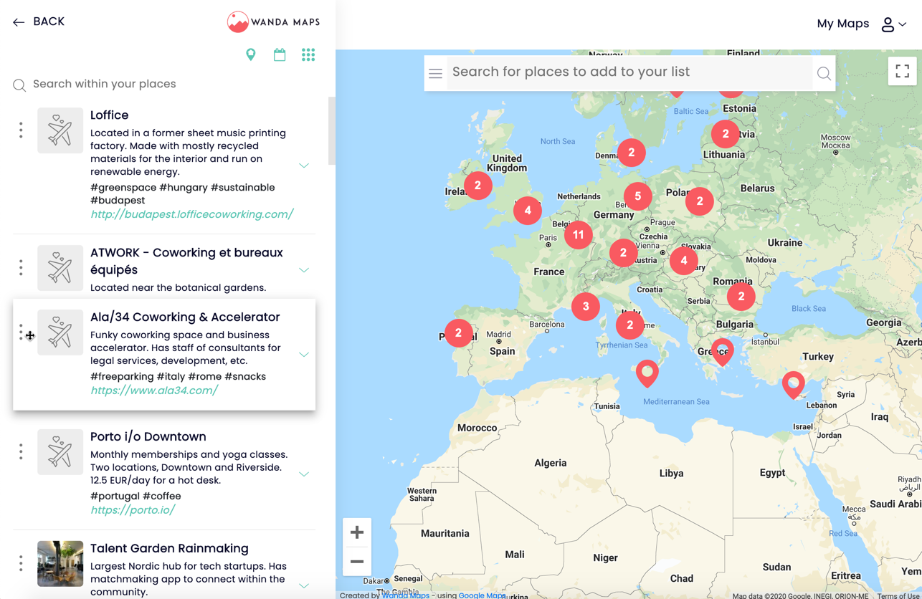The image size is (922, 599).
Task: Click the map search magnifier icon
Action: point(824,73)
